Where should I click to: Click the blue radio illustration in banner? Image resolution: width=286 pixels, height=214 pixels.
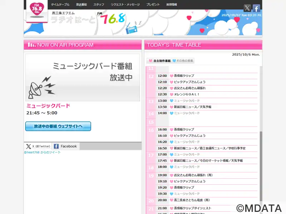pos(132,29)
